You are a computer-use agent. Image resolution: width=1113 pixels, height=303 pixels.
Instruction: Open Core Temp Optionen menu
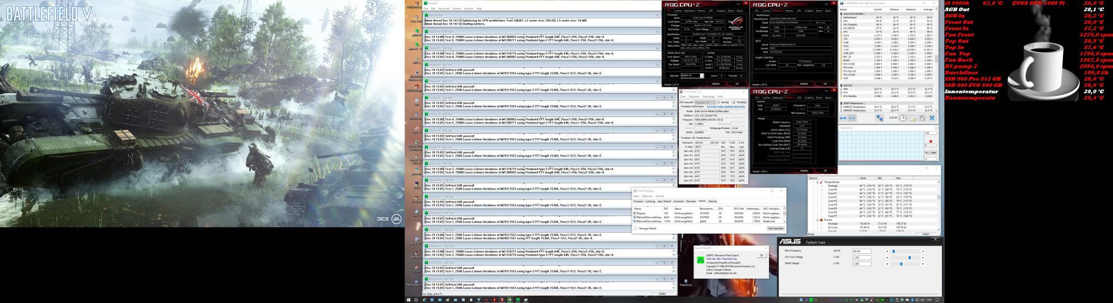click(x=695, y=96)
